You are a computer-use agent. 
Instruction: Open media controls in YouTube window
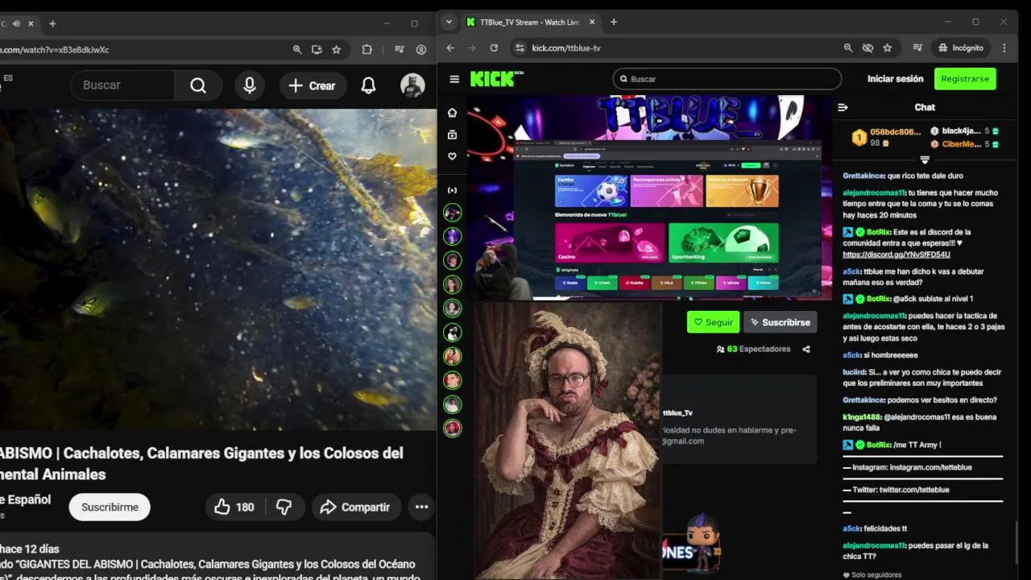400,49
